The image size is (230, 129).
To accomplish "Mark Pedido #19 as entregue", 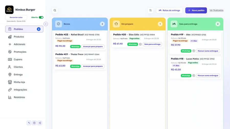I will tap(208, 51).
